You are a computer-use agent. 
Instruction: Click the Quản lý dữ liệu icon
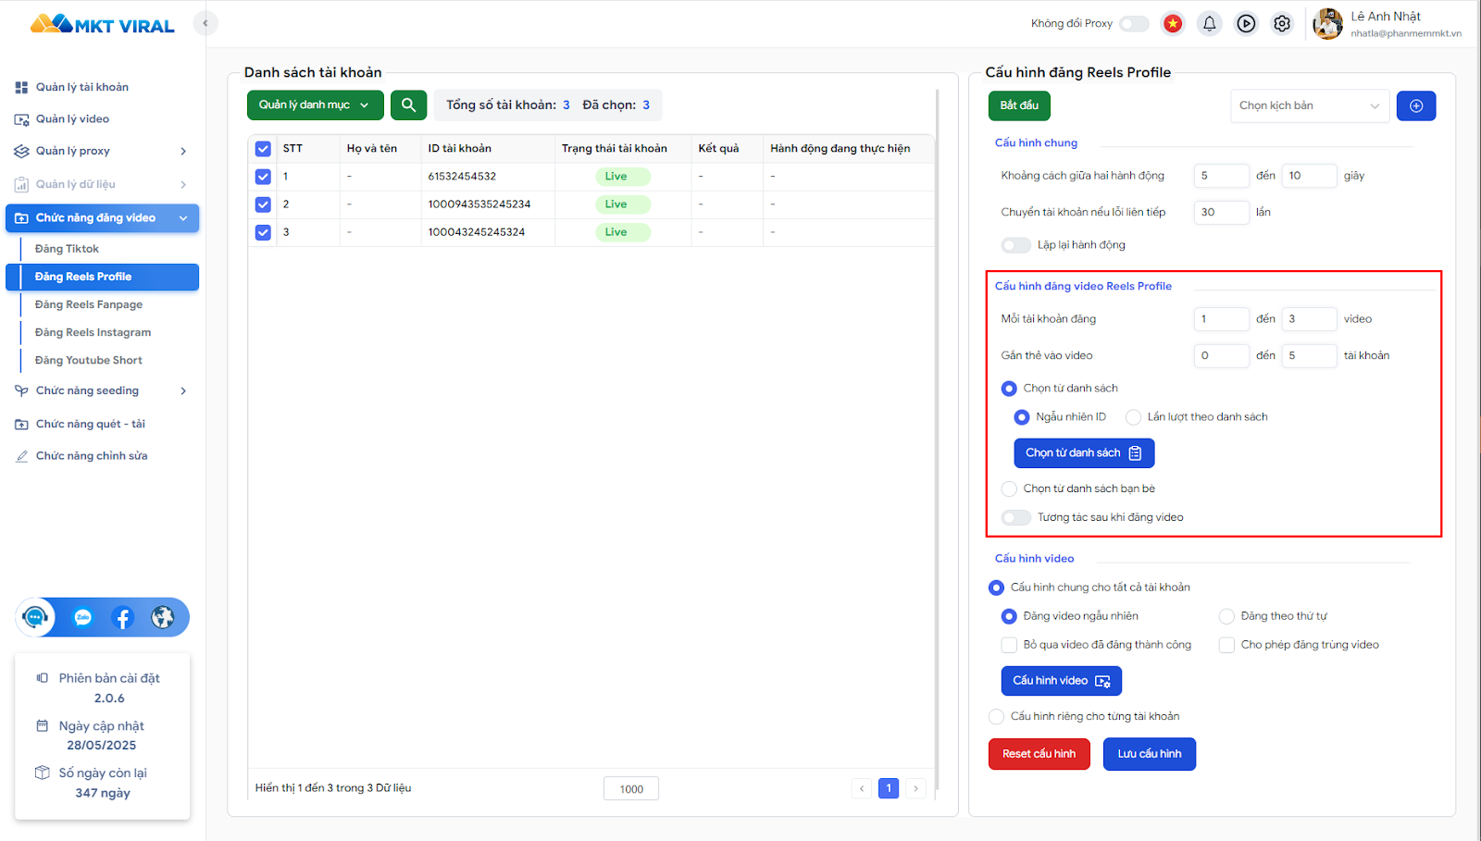coord(21,184)
